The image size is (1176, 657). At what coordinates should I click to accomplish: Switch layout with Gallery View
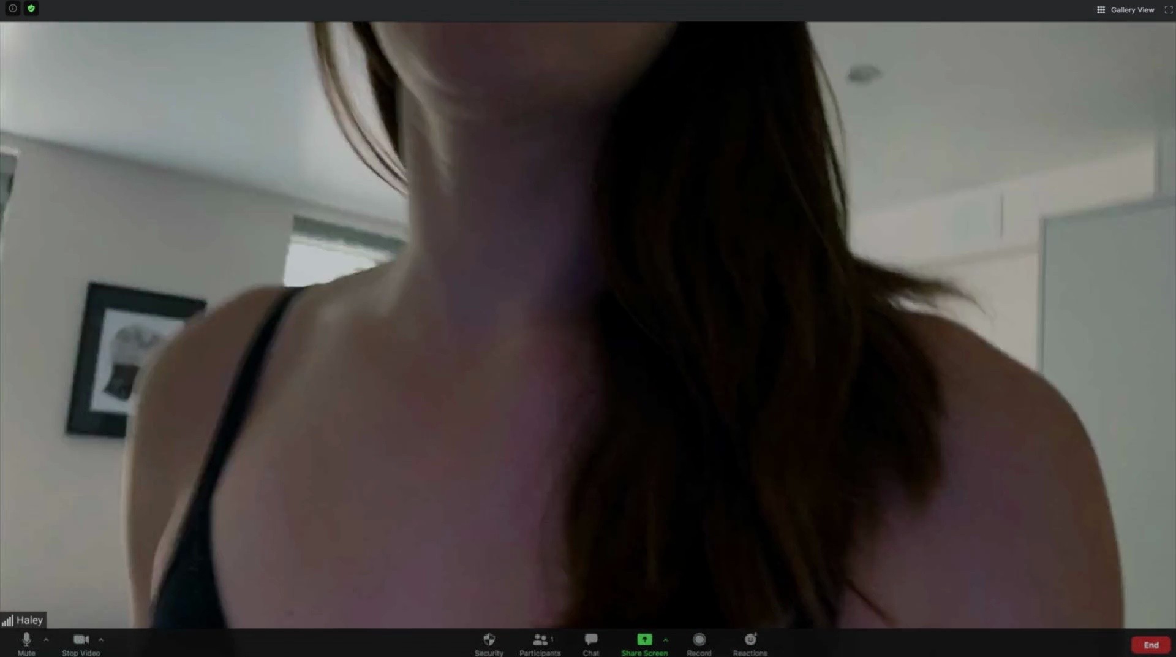tap(1125, 10)
